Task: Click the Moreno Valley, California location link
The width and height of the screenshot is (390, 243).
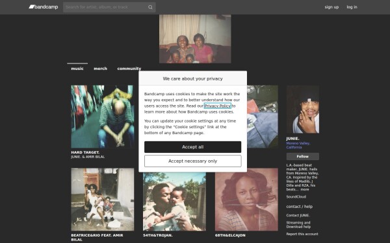Action: [x=298, y=145]
